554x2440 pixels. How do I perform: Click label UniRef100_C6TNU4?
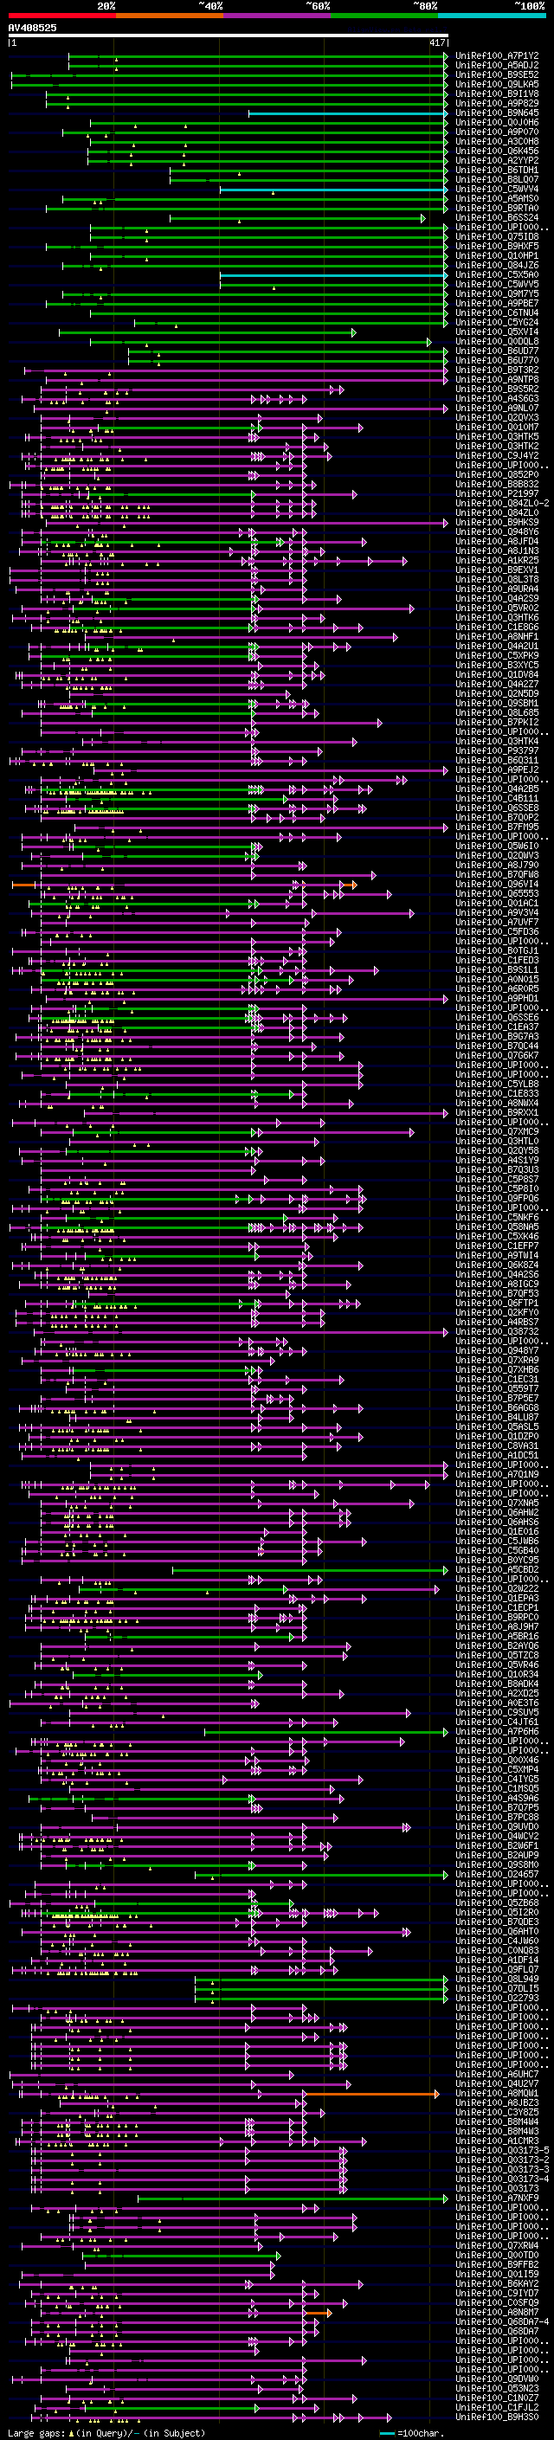click(497, 312)
